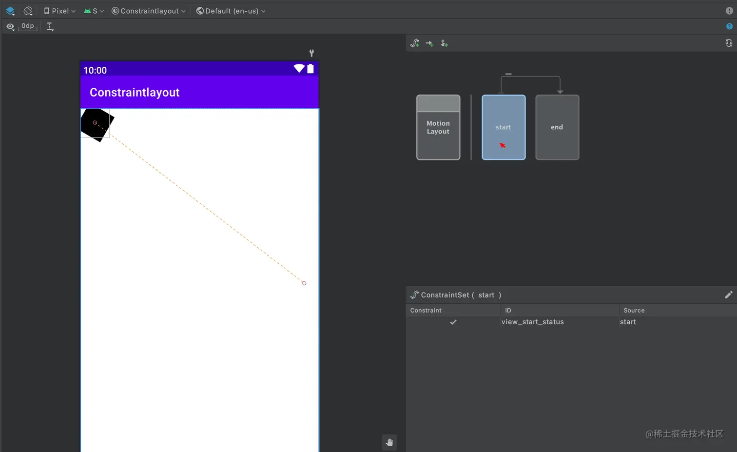Image resolution: width=737 pixels, height=452 pixels.
Task: Click the constraint checkmark for view_start_status
Action: coord(453,322)
